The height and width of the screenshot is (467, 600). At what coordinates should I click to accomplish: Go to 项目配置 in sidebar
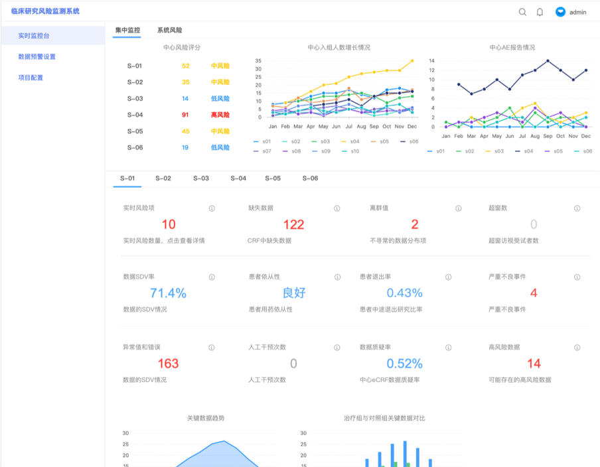coord(31,78)
